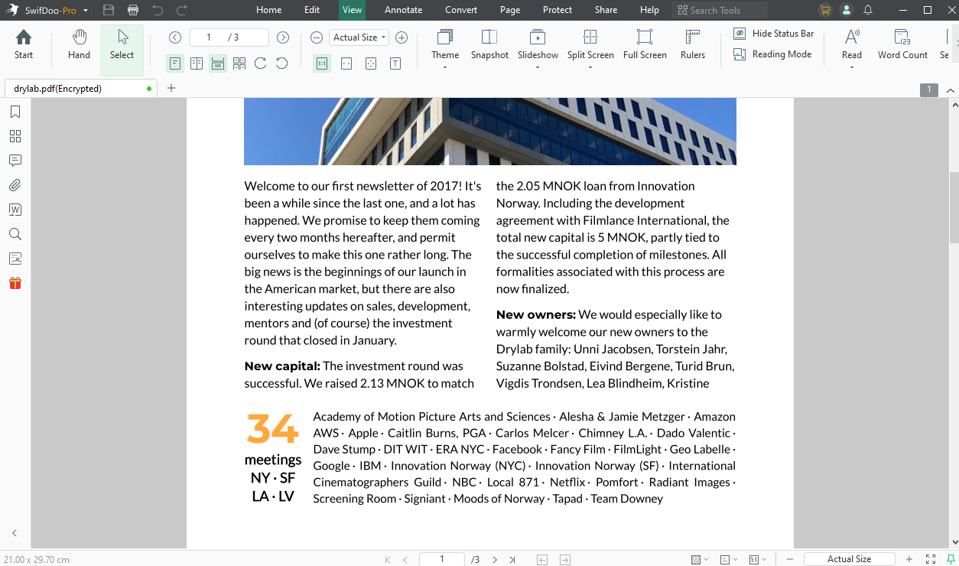Open the SwifDoo-Pro app menu arrow

(x=86, y=11)
